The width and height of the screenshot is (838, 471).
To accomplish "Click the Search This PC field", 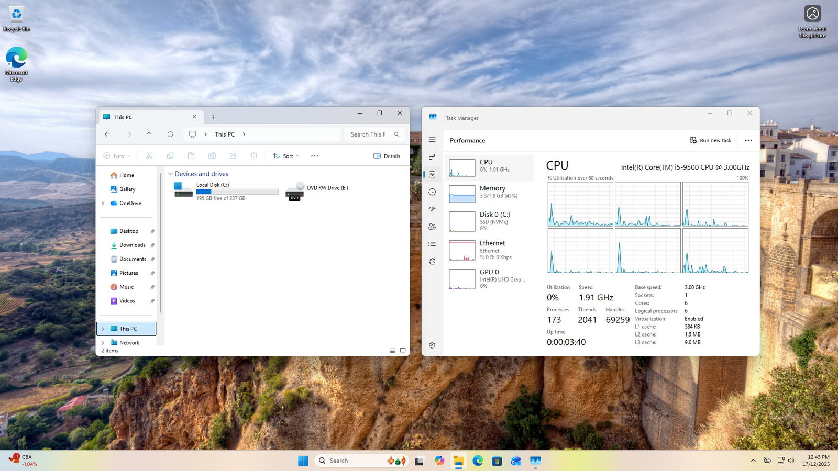I will click(x=368, y=134).
